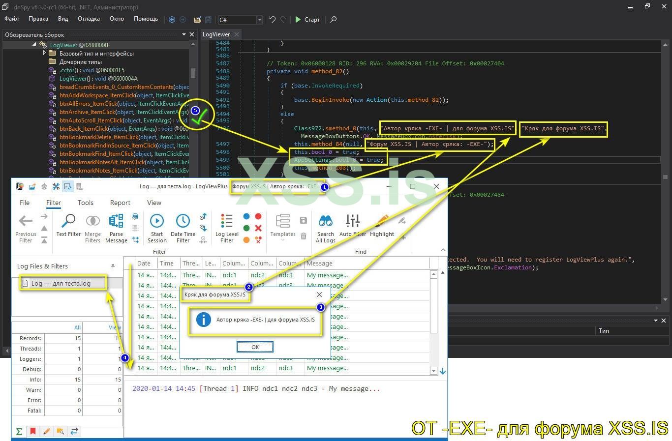Click the Text Filter magnifier icon
The width and height of the screenshot is (672, 441).
[x=68, y=221]
